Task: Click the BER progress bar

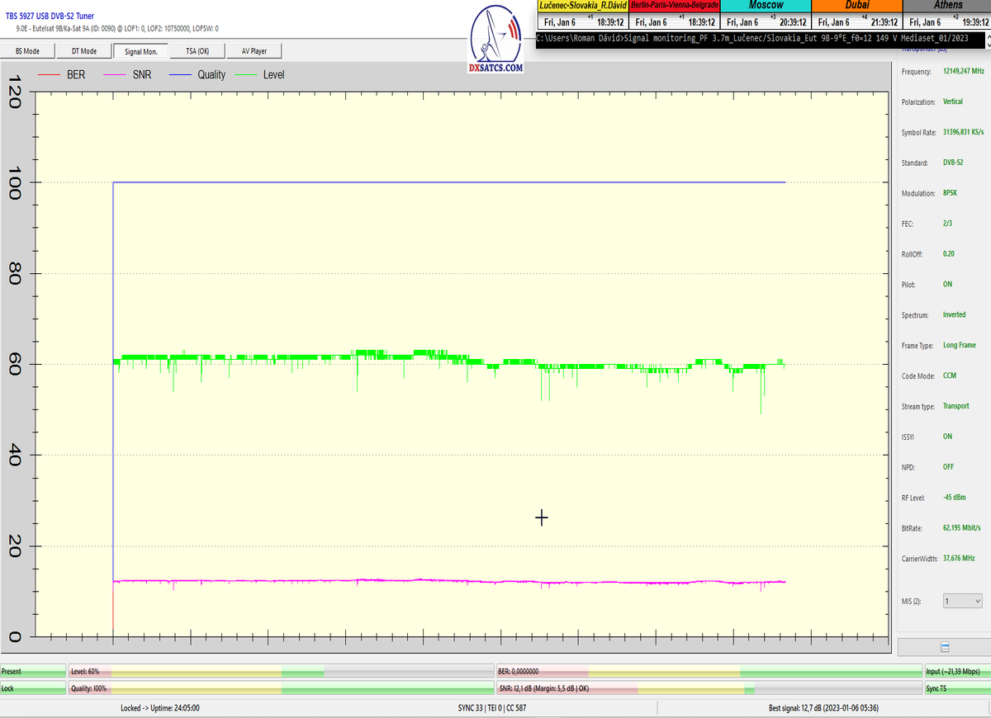Action: tap(709, 672)
